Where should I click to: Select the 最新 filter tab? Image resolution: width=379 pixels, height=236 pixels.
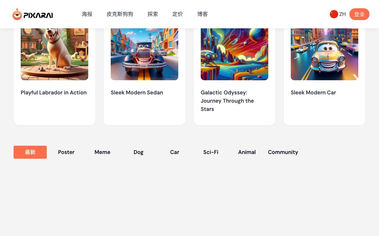[30, 152]
